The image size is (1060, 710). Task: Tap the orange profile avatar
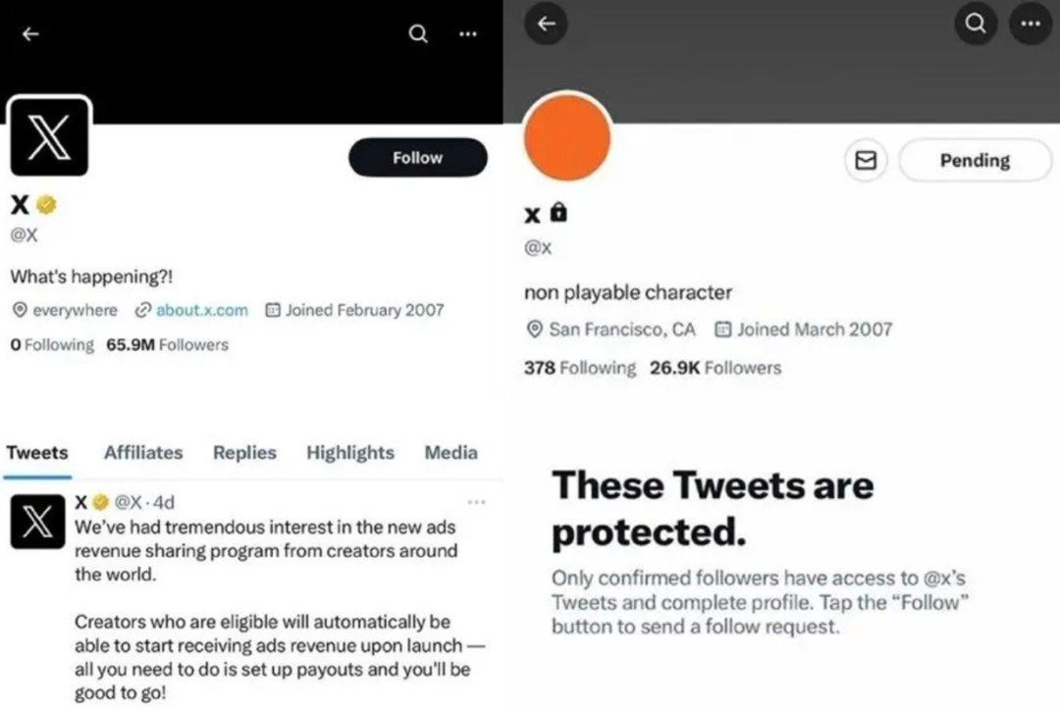567,137
